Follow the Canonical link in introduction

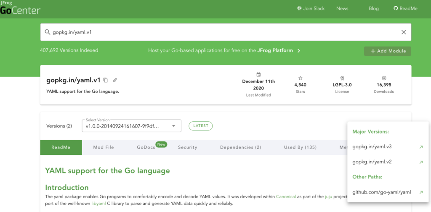[x=287, y=196]
